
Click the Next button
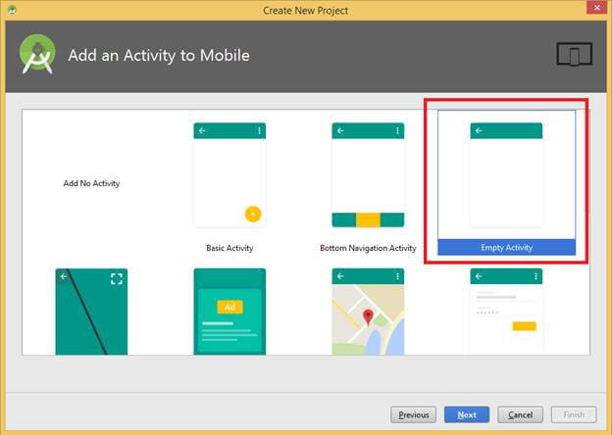(x=467, y=414)
